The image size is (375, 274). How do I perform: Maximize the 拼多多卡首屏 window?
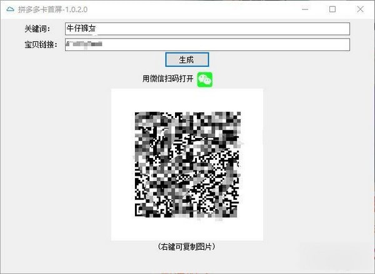pyautogui.click(x=332, y=9)
